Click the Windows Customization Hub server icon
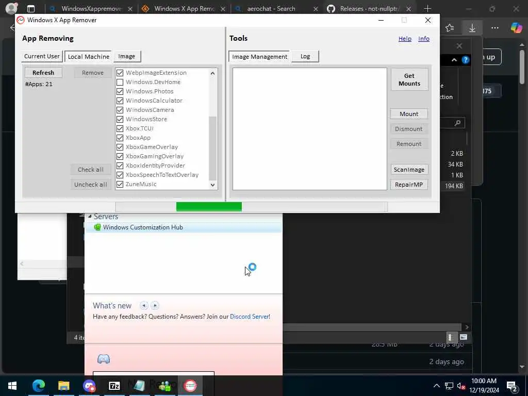Viewport: 528px width, 396px height. pyautogui.click(x=97, y=227)
